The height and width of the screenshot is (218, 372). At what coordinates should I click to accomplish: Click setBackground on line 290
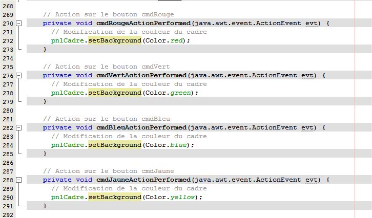[115, 197]
